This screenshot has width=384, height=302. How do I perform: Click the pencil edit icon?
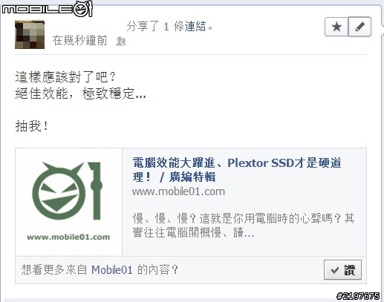(x=359, y=27)
